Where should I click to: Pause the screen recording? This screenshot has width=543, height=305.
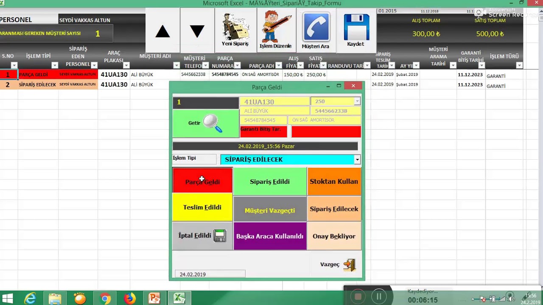[379, 297]
